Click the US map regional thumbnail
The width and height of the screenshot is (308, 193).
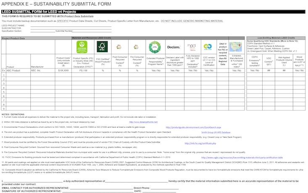click(236, 47)
